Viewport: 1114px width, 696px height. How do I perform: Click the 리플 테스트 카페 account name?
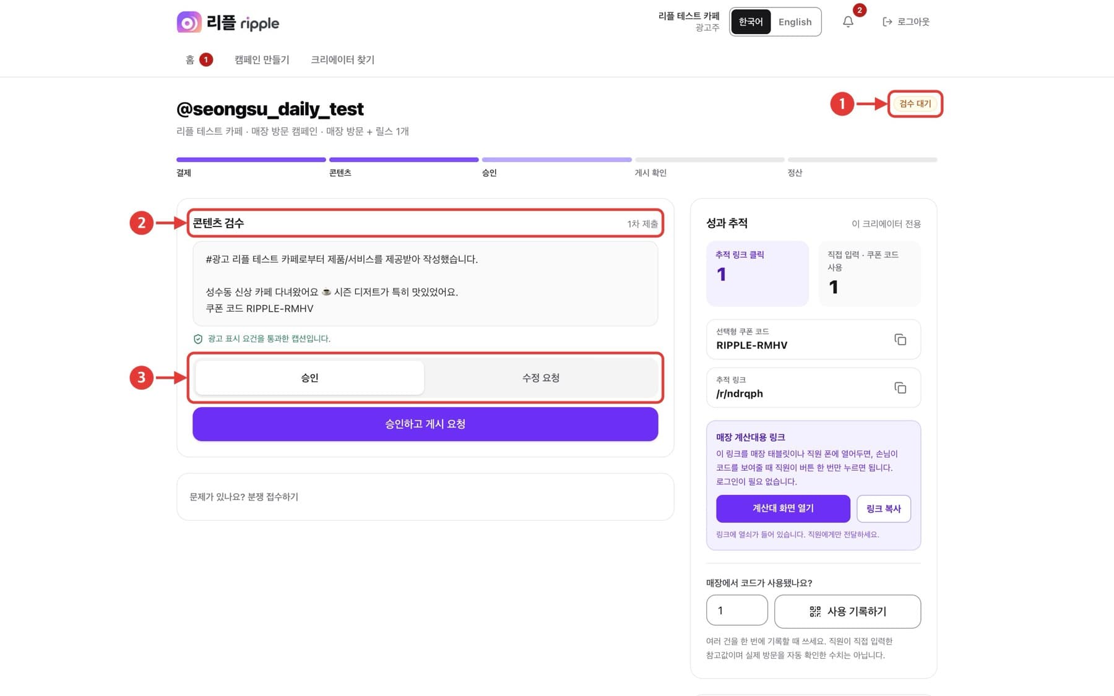(688, 15)
